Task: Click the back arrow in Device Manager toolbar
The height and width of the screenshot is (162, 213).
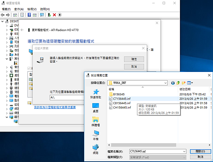Action: pyautogui.click(x=2, y=15)
